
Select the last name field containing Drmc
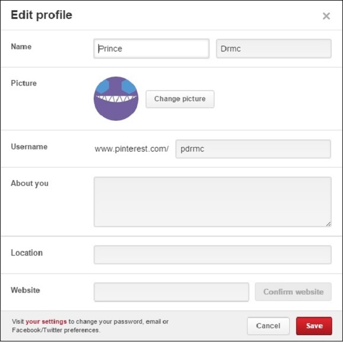(273, 49)
